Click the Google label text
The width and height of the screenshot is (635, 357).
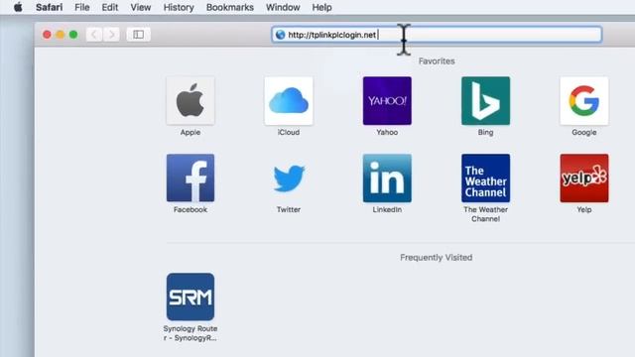click(x=584, y=132)
